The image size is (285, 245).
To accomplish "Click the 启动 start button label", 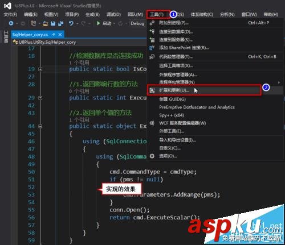I will [107, 23].
